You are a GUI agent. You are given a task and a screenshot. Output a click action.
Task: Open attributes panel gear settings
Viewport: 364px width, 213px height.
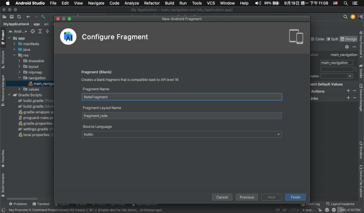pos(347,47)
